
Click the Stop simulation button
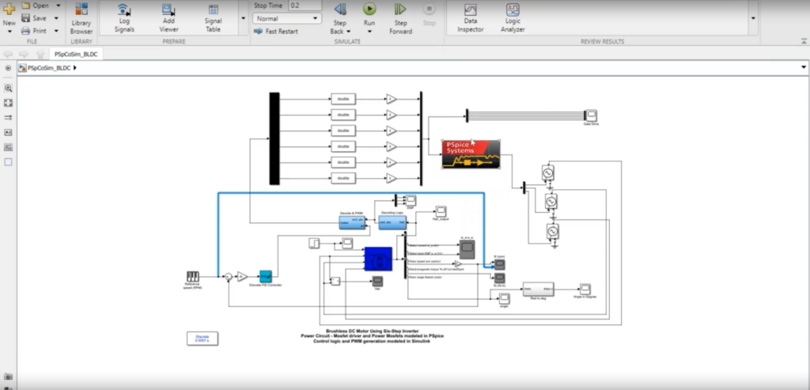point(430,14)
